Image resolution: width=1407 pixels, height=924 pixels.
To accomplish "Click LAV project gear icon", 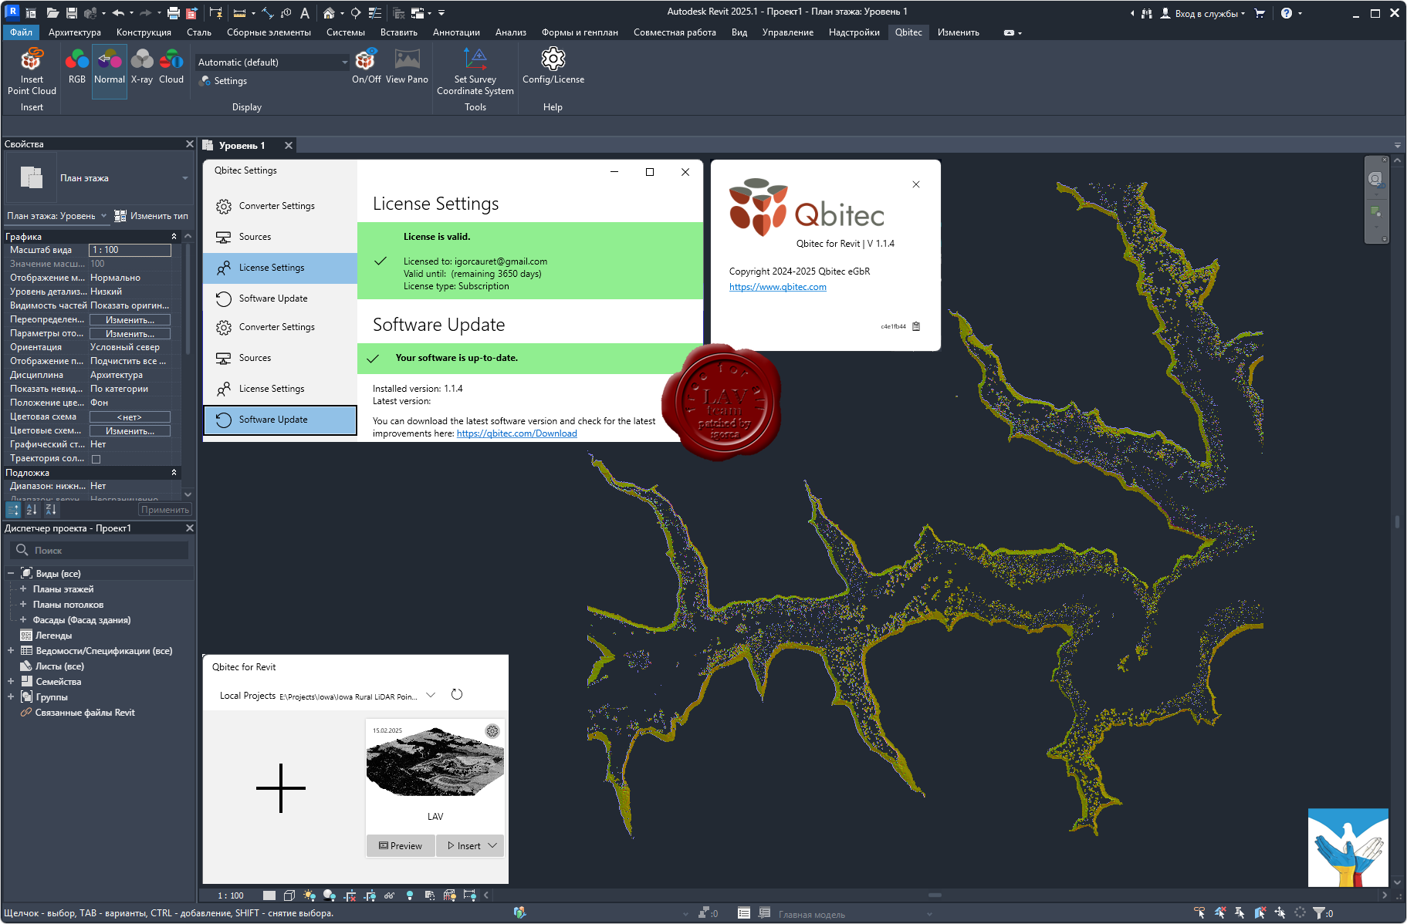I will pyautogui.click(x=492, y=731).
